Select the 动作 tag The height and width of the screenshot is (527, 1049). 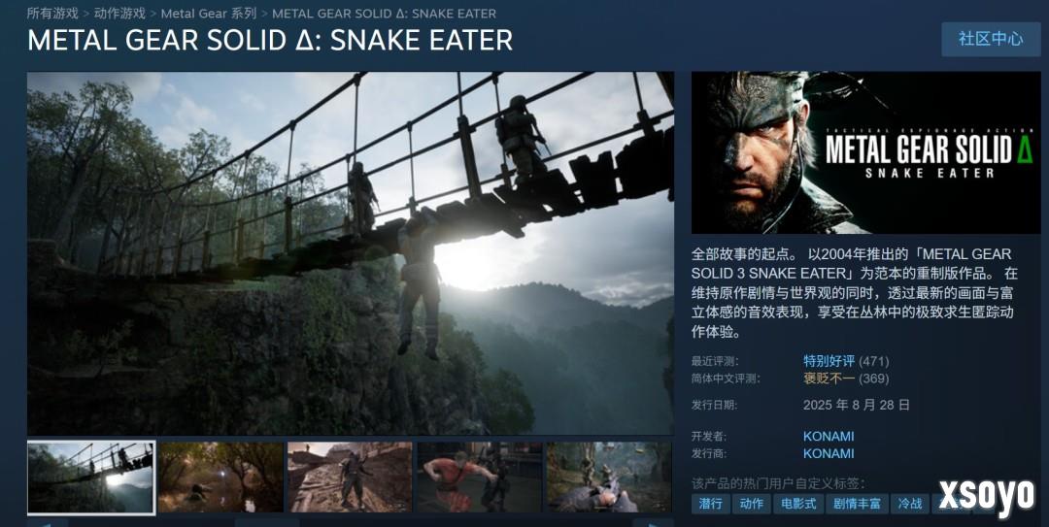751,504
